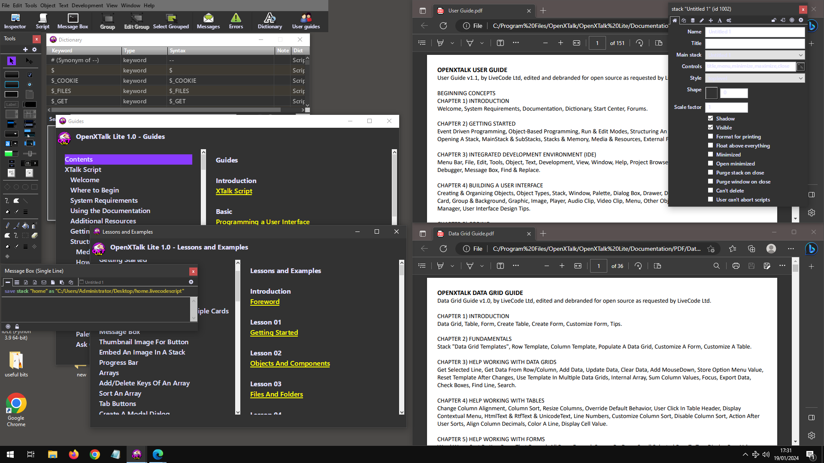Image resolution: width=824 pixels, height=463 pixels.
Task: Open the File menu
Action: pos(6,6)
